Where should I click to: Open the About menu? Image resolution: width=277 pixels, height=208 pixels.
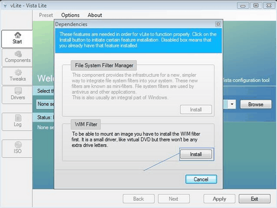95,15
